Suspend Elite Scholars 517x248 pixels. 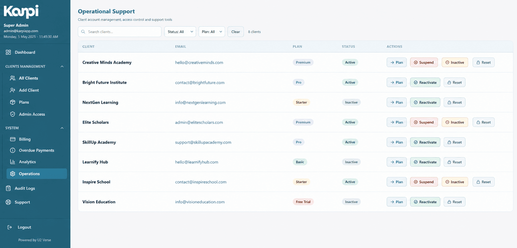(424, 122)
